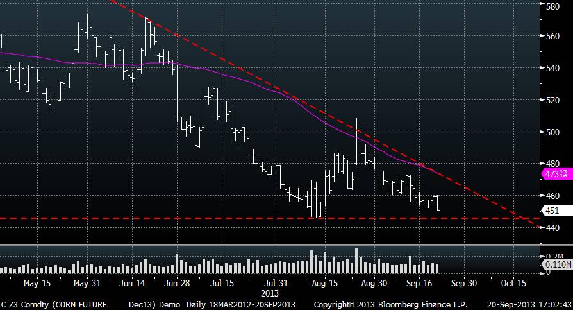Click the 20-Sep-2013 17:02:43 timestamp

530,304
